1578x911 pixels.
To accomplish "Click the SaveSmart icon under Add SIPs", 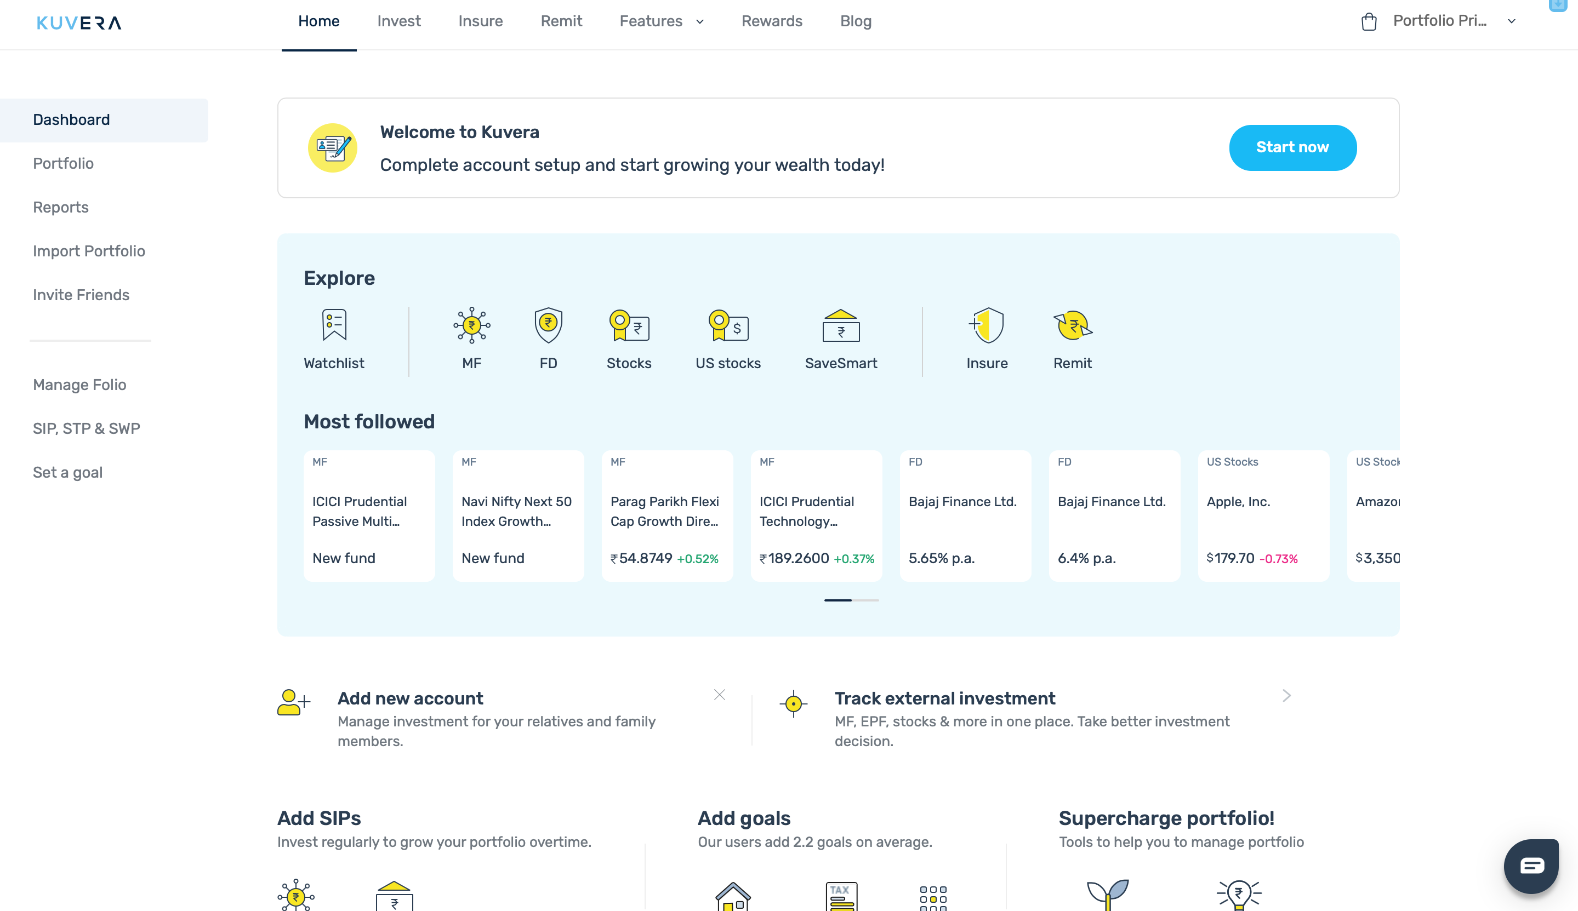I will [x=394, y=896].
